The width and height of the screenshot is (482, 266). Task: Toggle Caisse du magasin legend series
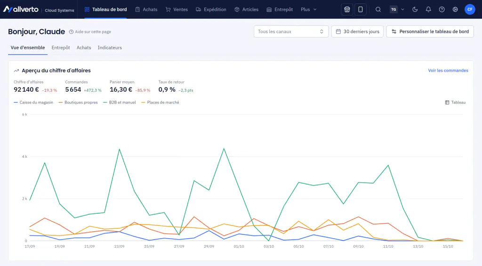pyautogui.click(x=33, y=103)
